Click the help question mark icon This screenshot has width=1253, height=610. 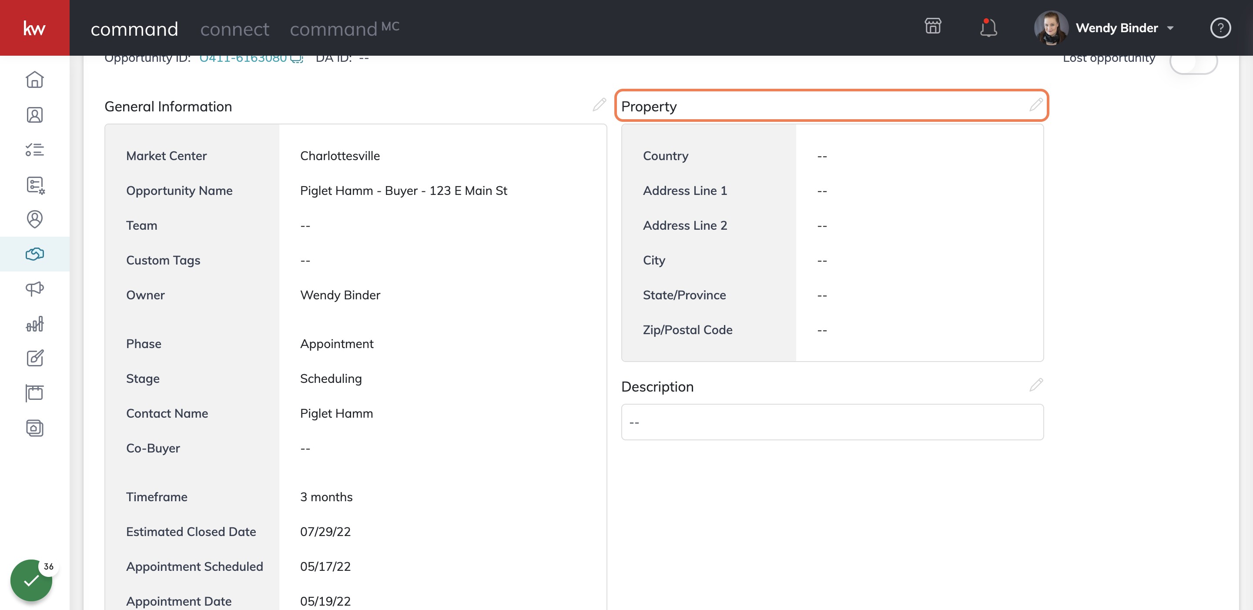tap(1220, 28)
